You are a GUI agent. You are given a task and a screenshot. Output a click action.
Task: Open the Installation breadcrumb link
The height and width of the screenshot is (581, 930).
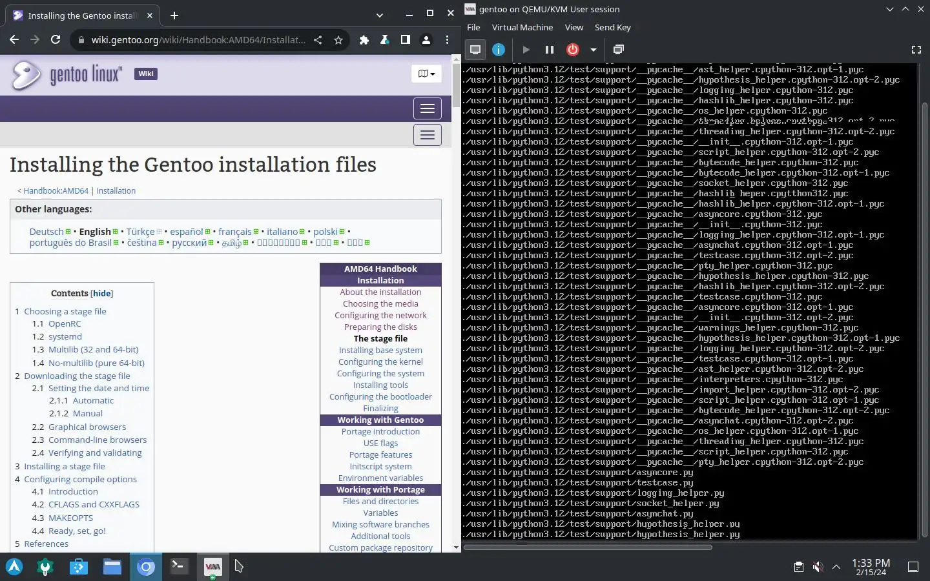click(116, 191)
